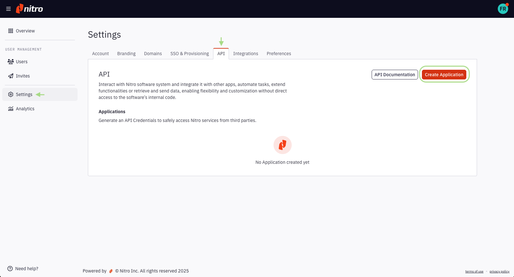514x277 pixels.
Task: Open the privacy policy link
Action: point(499,271)
